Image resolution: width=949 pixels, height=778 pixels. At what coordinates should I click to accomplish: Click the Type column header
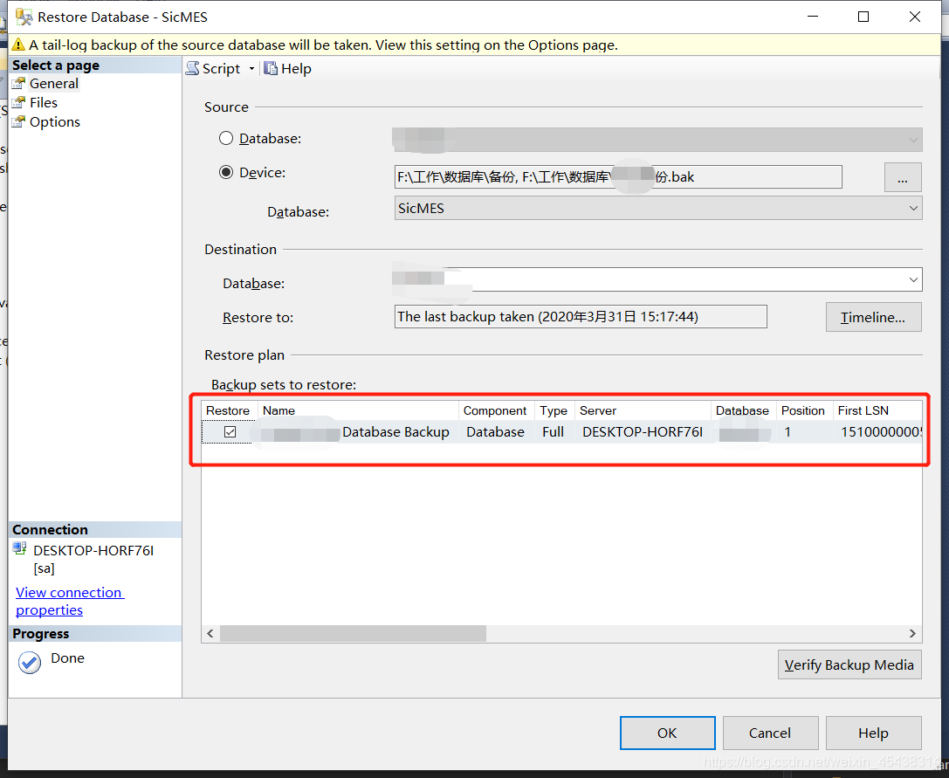pos(554,410)
